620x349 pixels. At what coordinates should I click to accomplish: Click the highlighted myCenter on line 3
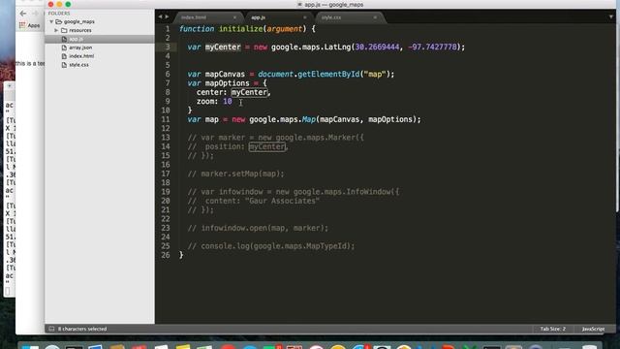tap(223, 48)
